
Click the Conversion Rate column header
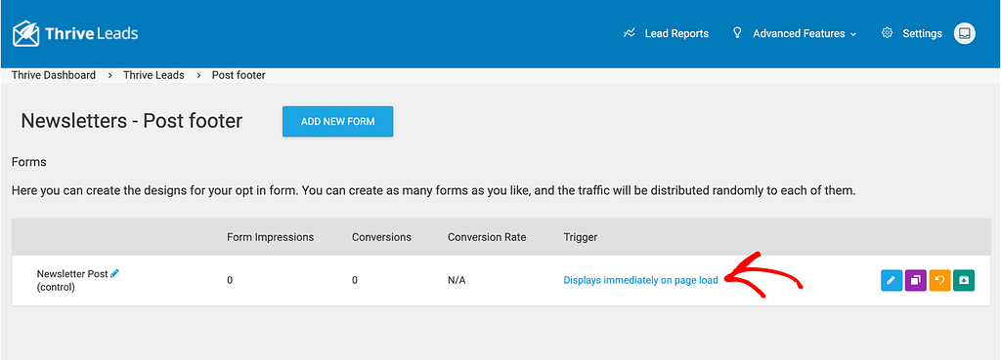pos(487,237)
